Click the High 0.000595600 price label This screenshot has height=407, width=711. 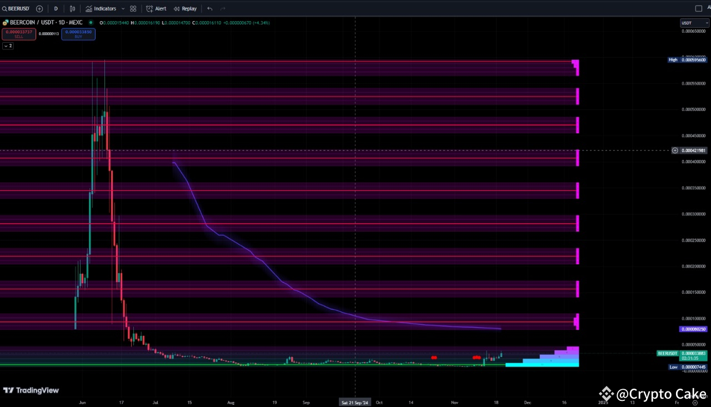(688, 59)
